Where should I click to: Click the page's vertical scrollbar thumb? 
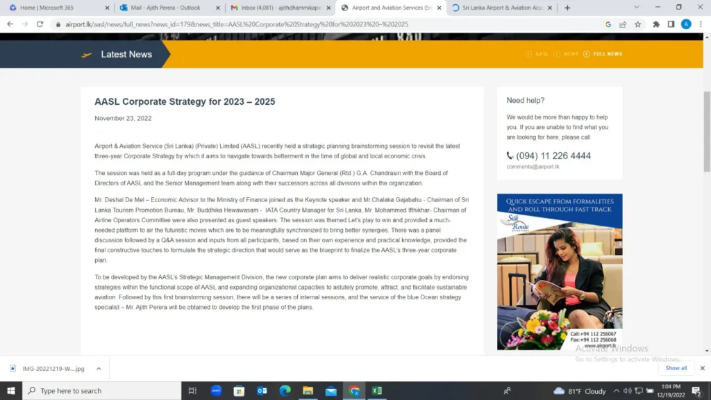707,131
